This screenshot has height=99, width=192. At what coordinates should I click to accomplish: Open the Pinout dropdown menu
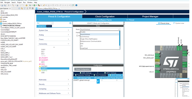[x=130, y=20]
